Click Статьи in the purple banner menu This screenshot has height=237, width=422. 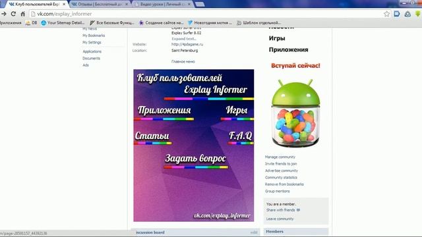coord(152,136)
